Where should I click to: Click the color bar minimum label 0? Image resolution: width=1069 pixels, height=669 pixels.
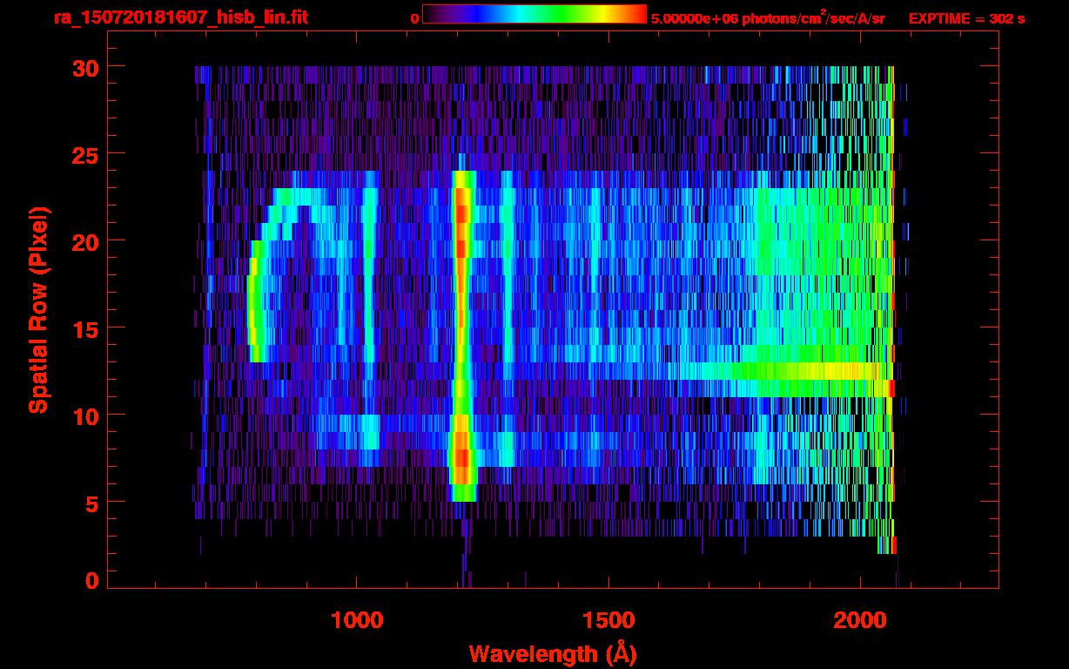tap(414, 18)
